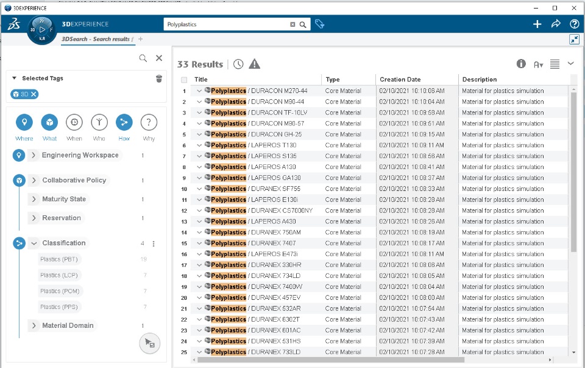Screen dimensions: 585x368
Task: Select the Where tag filter icon
Action: [x=24, y=122]
